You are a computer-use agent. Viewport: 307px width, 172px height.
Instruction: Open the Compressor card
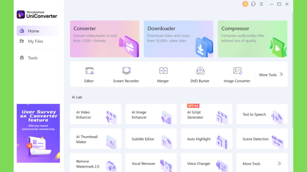[x=252, y=39]
